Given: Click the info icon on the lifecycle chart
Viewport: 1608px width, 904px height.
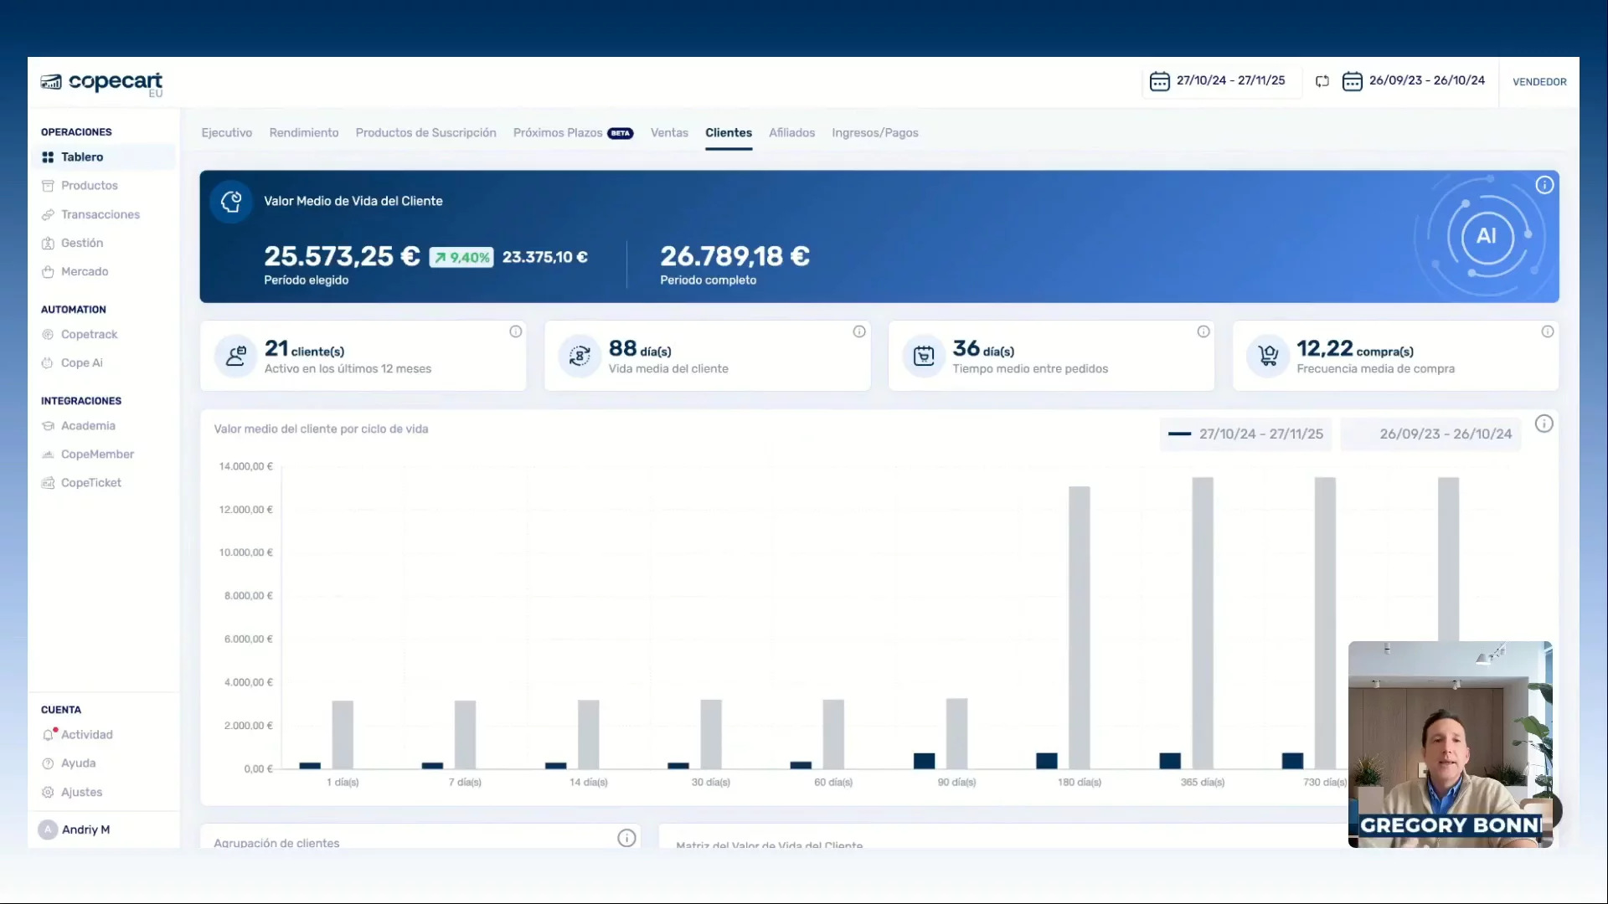Looking at the screenshot, I should [1544, 424].
